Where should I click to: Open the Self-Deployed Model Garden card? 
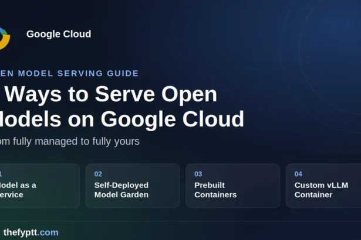click(133, 186)
